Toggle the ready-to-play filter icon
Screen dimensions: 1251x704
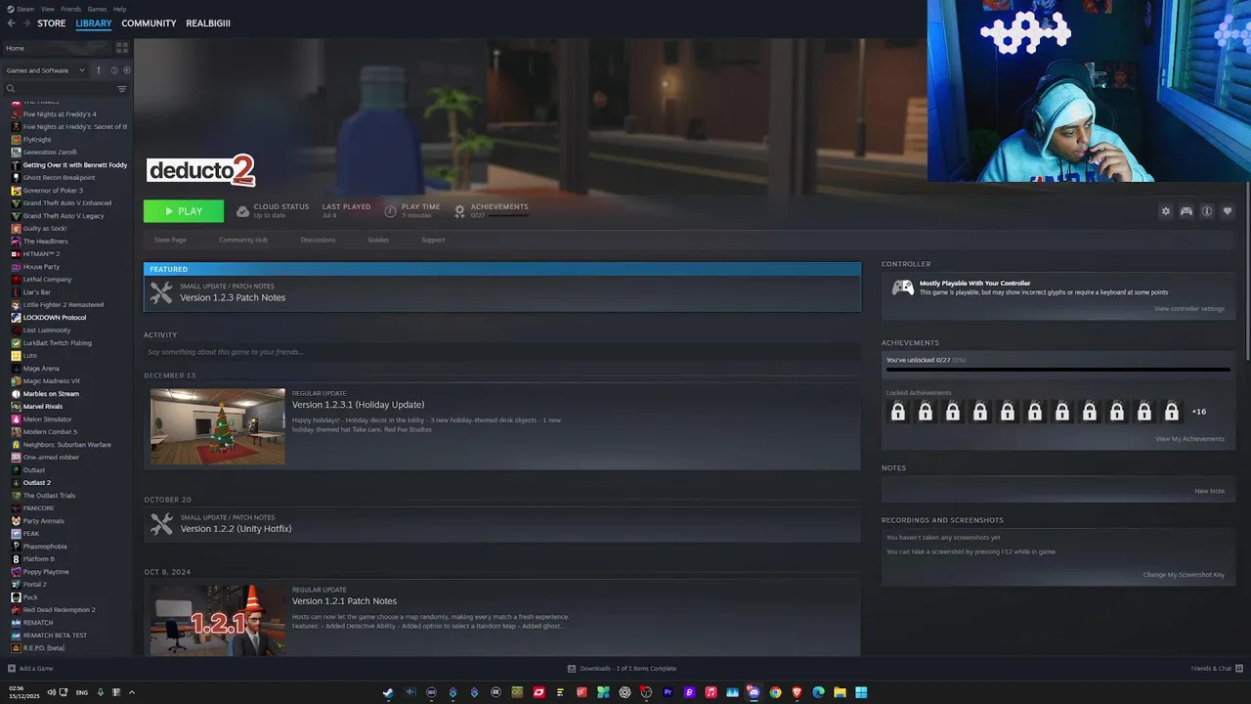point(127,70)
